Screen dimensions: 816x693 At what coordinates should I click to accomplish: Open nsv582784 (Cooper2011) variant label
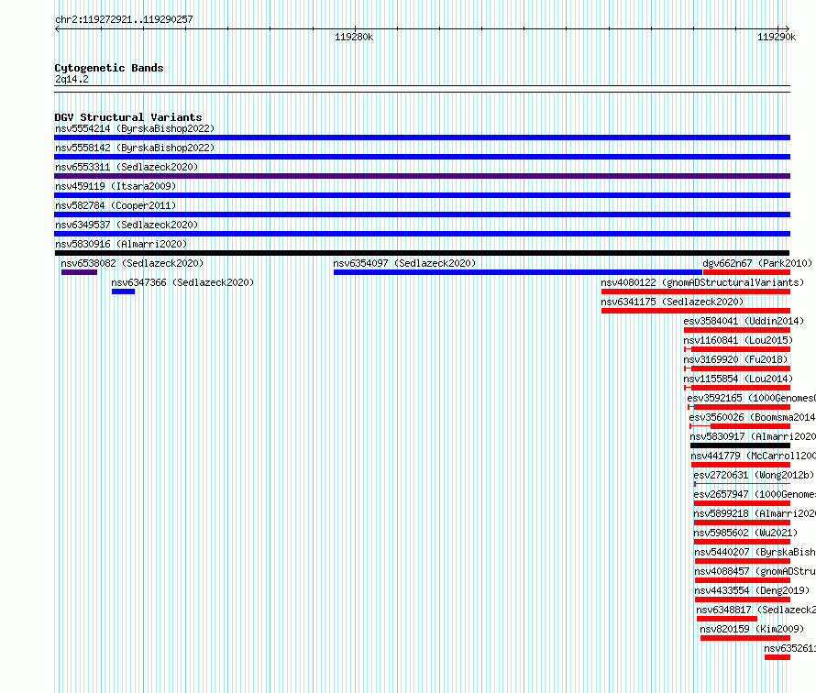click(116, 205)
